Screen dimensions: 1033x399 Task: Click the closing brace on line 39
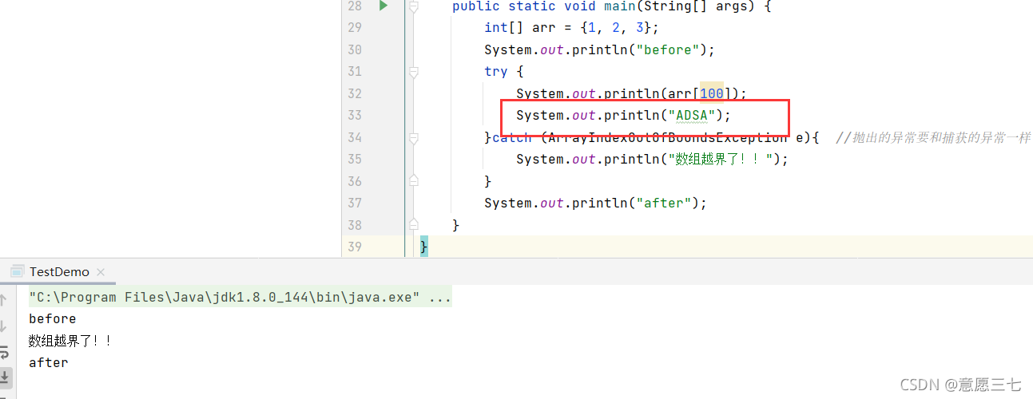(x=424, y=247)
